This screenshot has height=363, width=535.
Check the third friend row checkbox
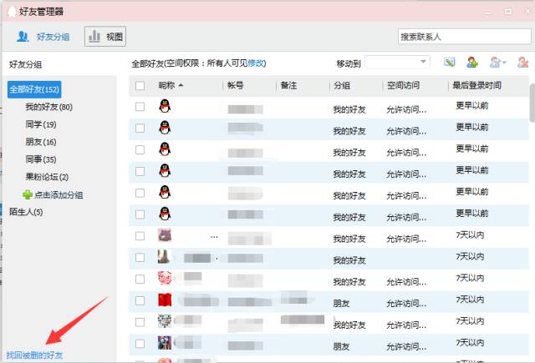pyautogui.click(x=140, y=150)
